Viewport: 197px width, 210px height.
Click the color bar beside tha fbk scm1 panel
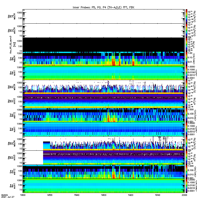point(186,73)
